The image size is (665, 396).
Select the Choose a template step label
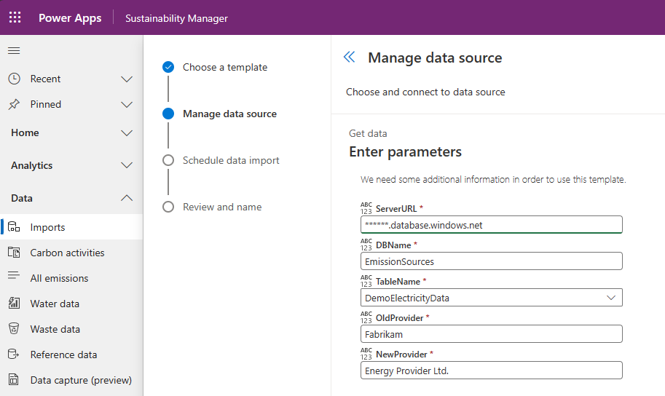coord(225,67)
